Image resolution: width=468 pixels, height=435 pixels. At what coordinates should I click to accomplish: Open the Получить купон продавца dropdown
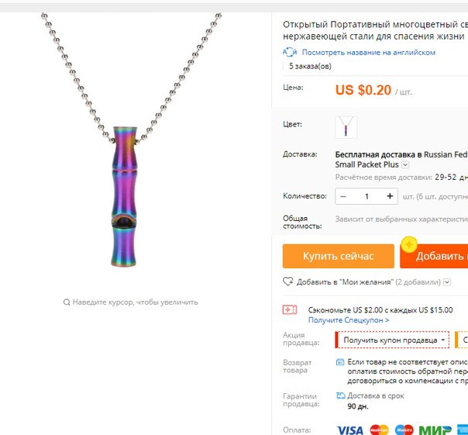[392, 340]
